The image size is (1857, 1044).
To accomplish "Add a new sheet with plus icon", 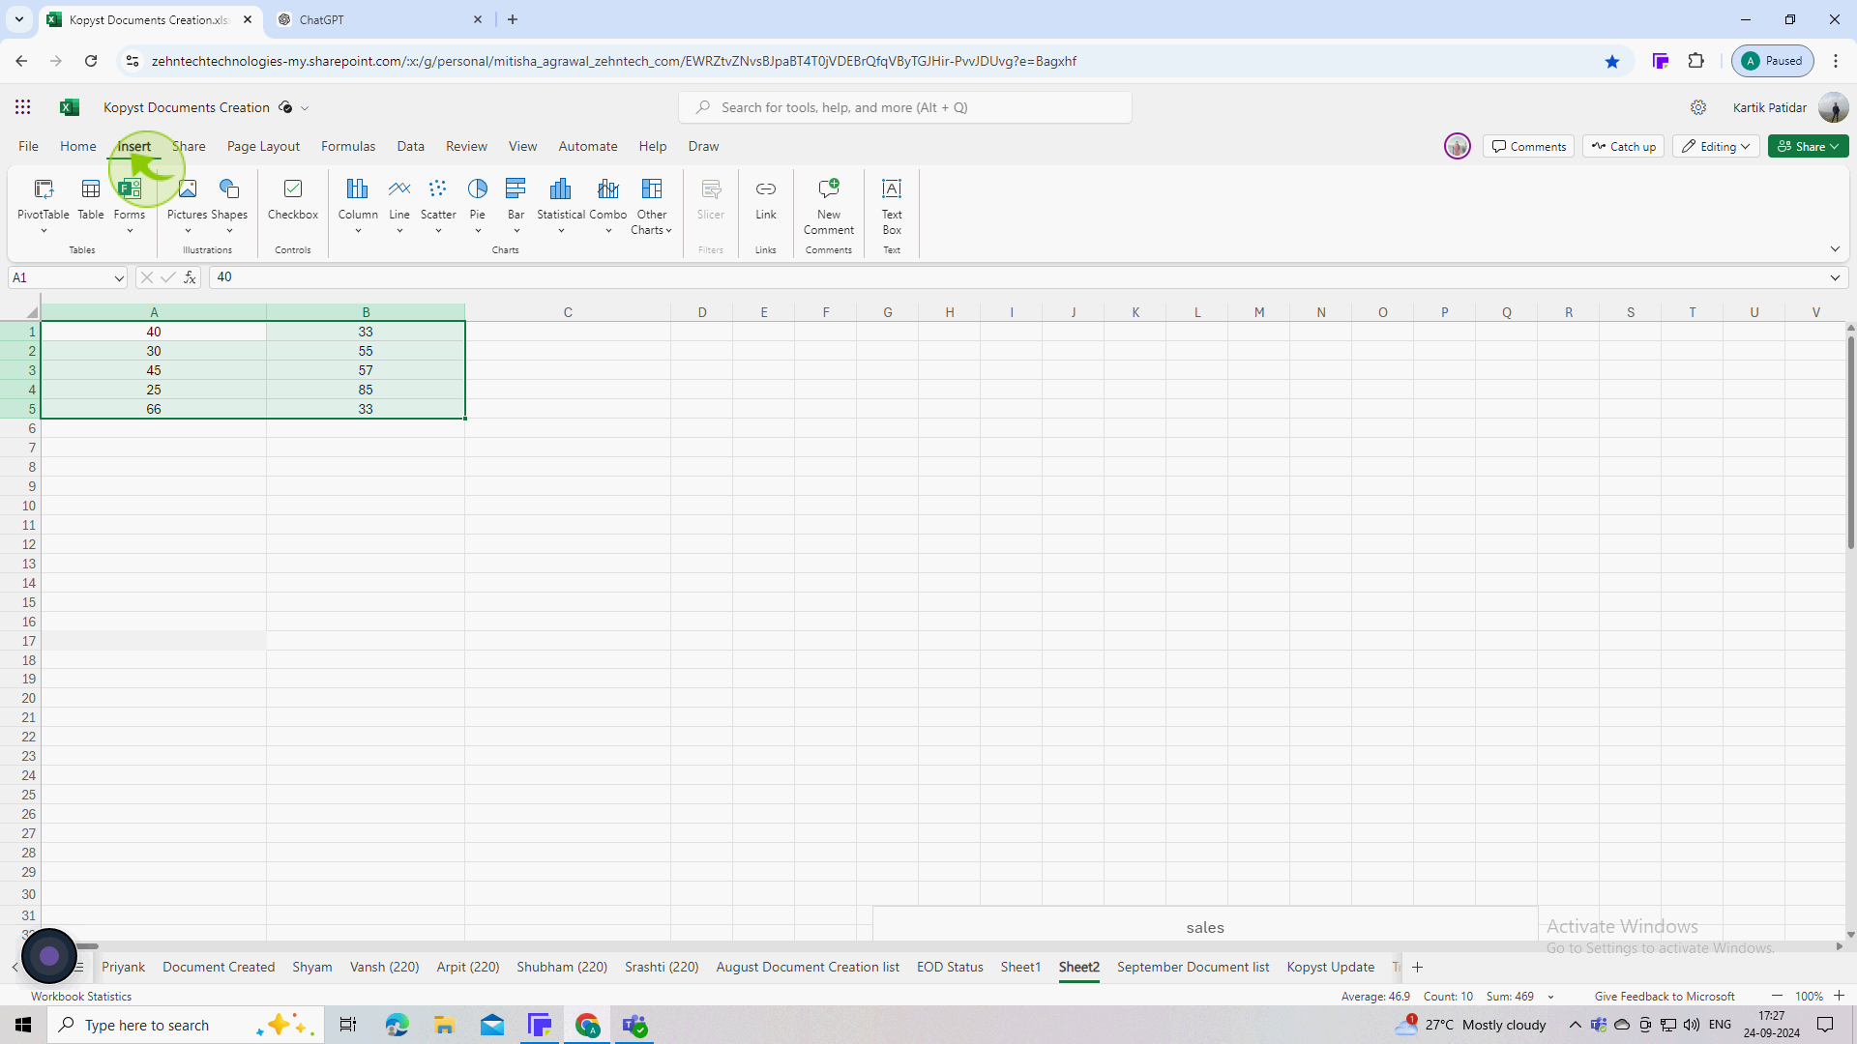I will pos(1418,968).
